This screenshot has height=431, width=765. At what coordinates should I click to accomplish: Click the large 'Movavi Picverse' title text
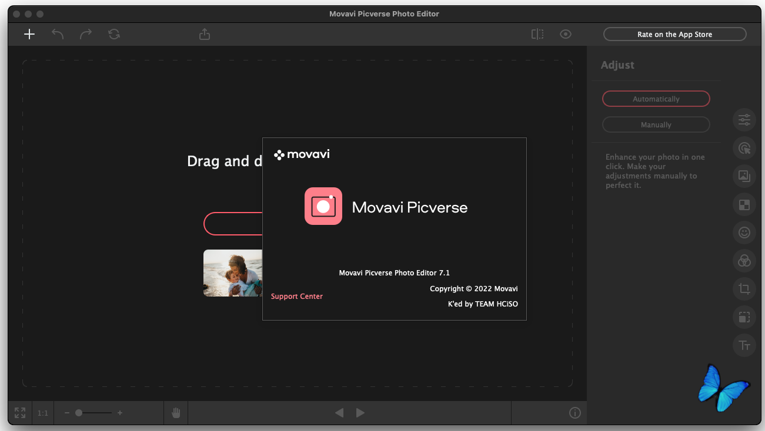pos(410,207)
